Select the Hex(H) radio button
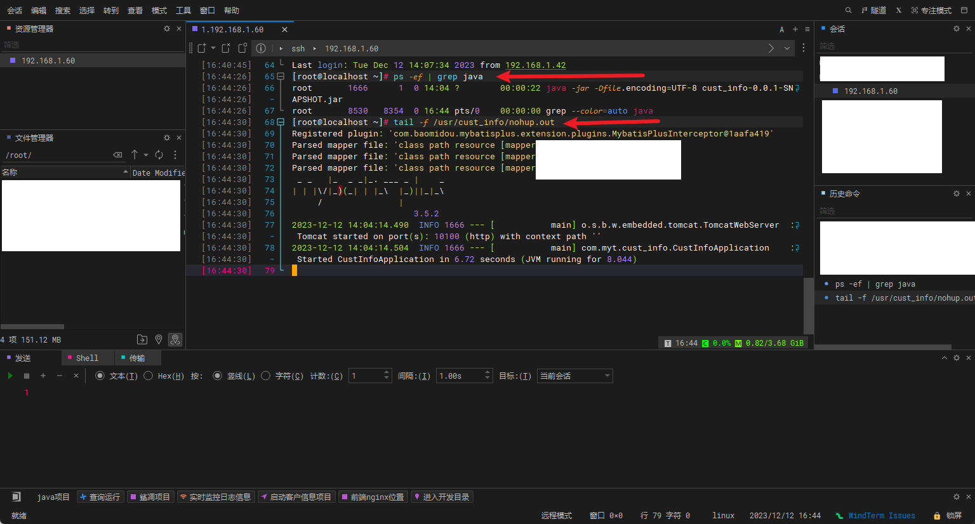This screenshot has height=524, width=975. (x=149, y=376)
